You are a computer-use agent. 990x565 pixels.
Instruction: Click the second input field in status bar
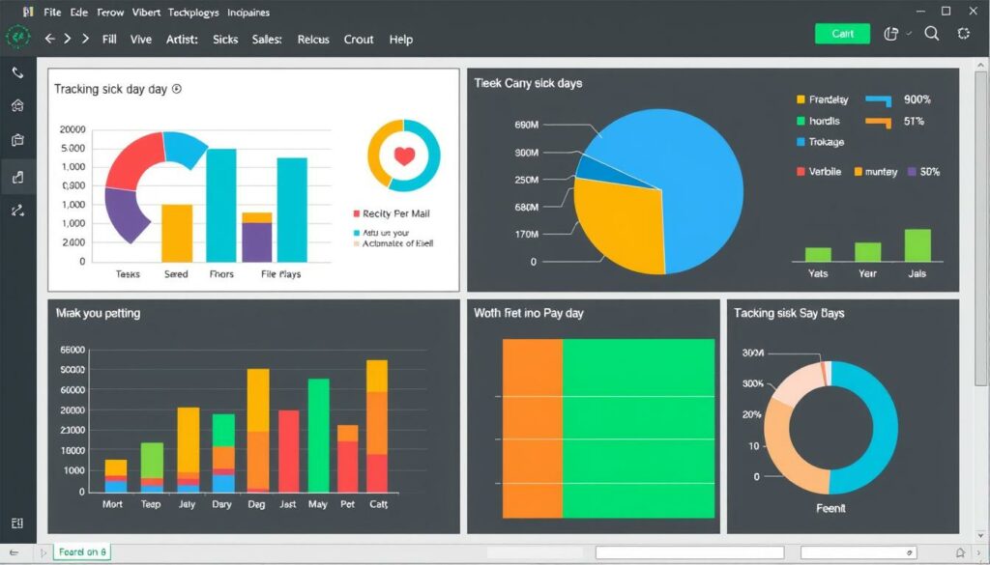(859, 552)
